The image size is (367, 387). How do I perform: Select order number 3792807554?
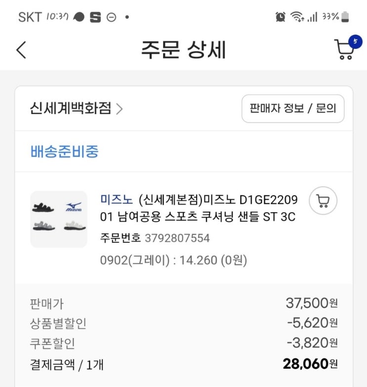click(177, 238)
